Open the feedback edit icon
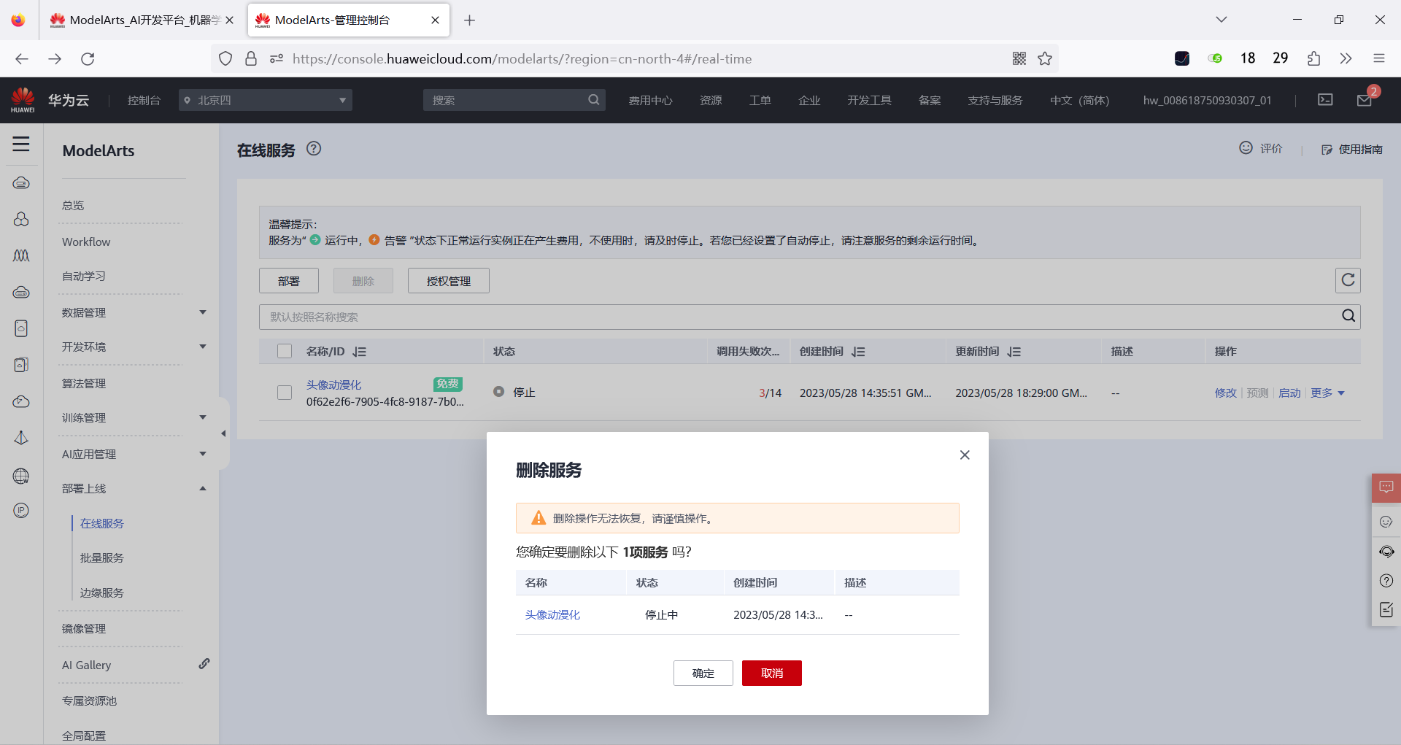 tap(1386, 609)
